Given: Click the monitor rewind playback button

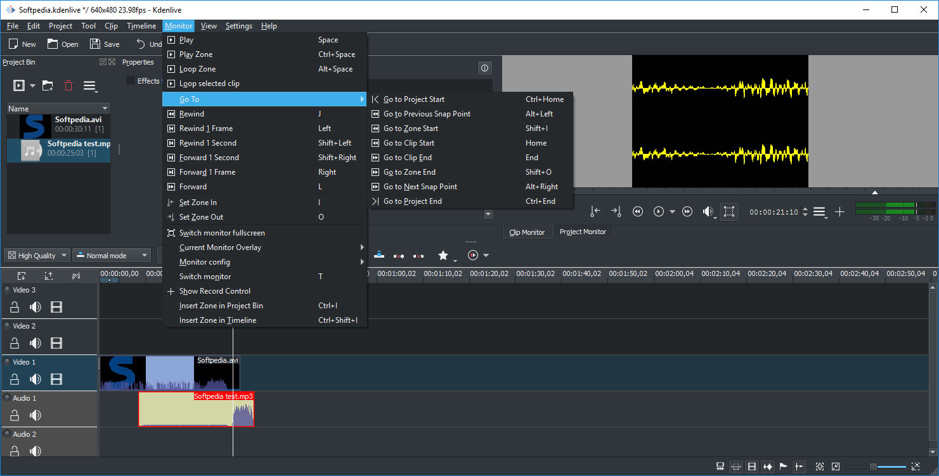Looking at the screenshot, I should pyautogui.click(x=638, y=211).
